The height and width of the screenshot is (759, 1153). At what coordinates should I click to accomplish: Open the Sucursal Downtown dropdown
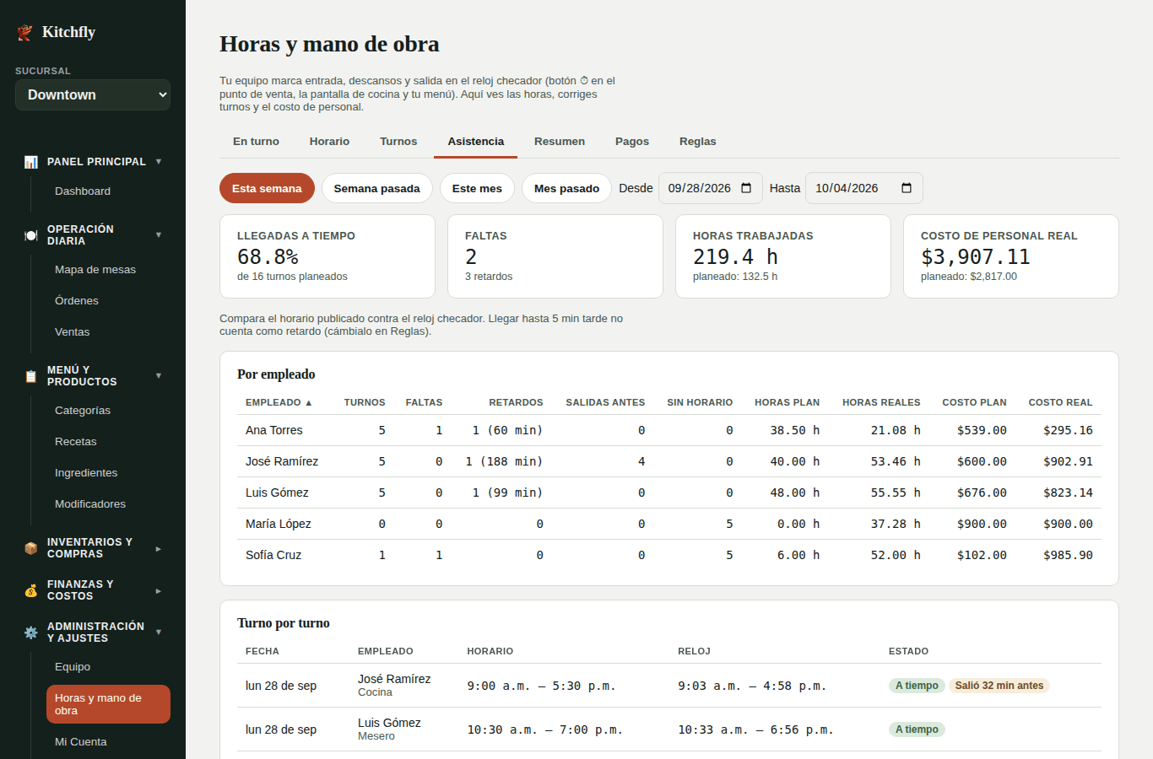[x=93, y=95]
